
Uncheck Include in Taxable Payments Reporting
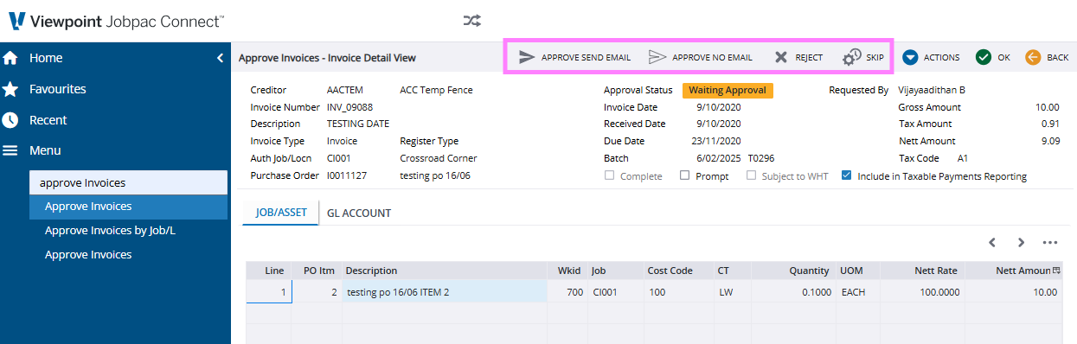pyautogui.click(x=846, y=175)
